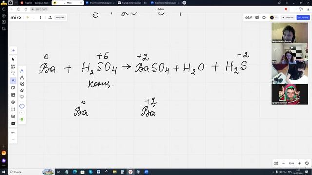Open the comments panel in top bar

point(257,17)
